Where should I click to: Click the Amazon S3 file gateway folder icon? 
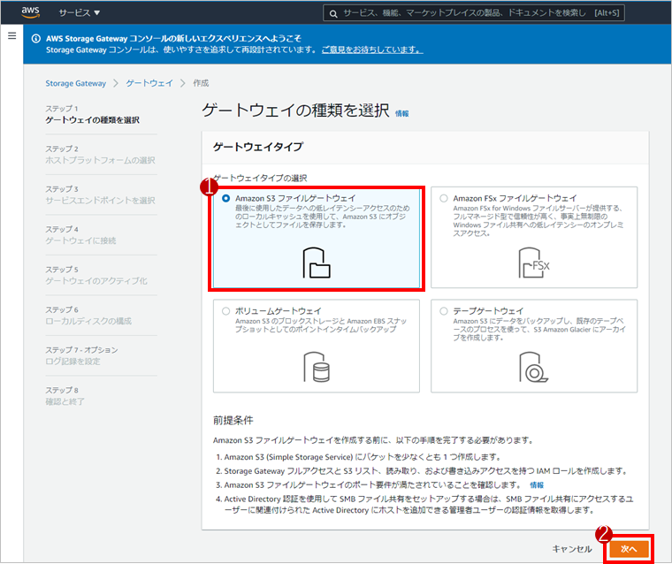point(317,263)
